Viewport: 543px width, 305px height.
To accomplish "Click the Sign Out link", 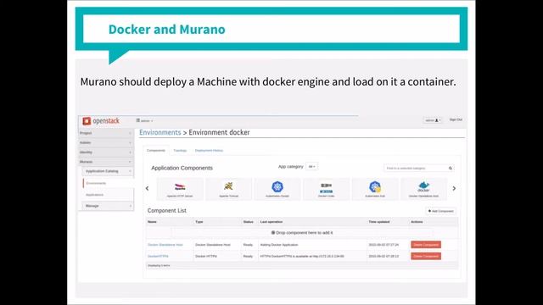I will point(456,119).
